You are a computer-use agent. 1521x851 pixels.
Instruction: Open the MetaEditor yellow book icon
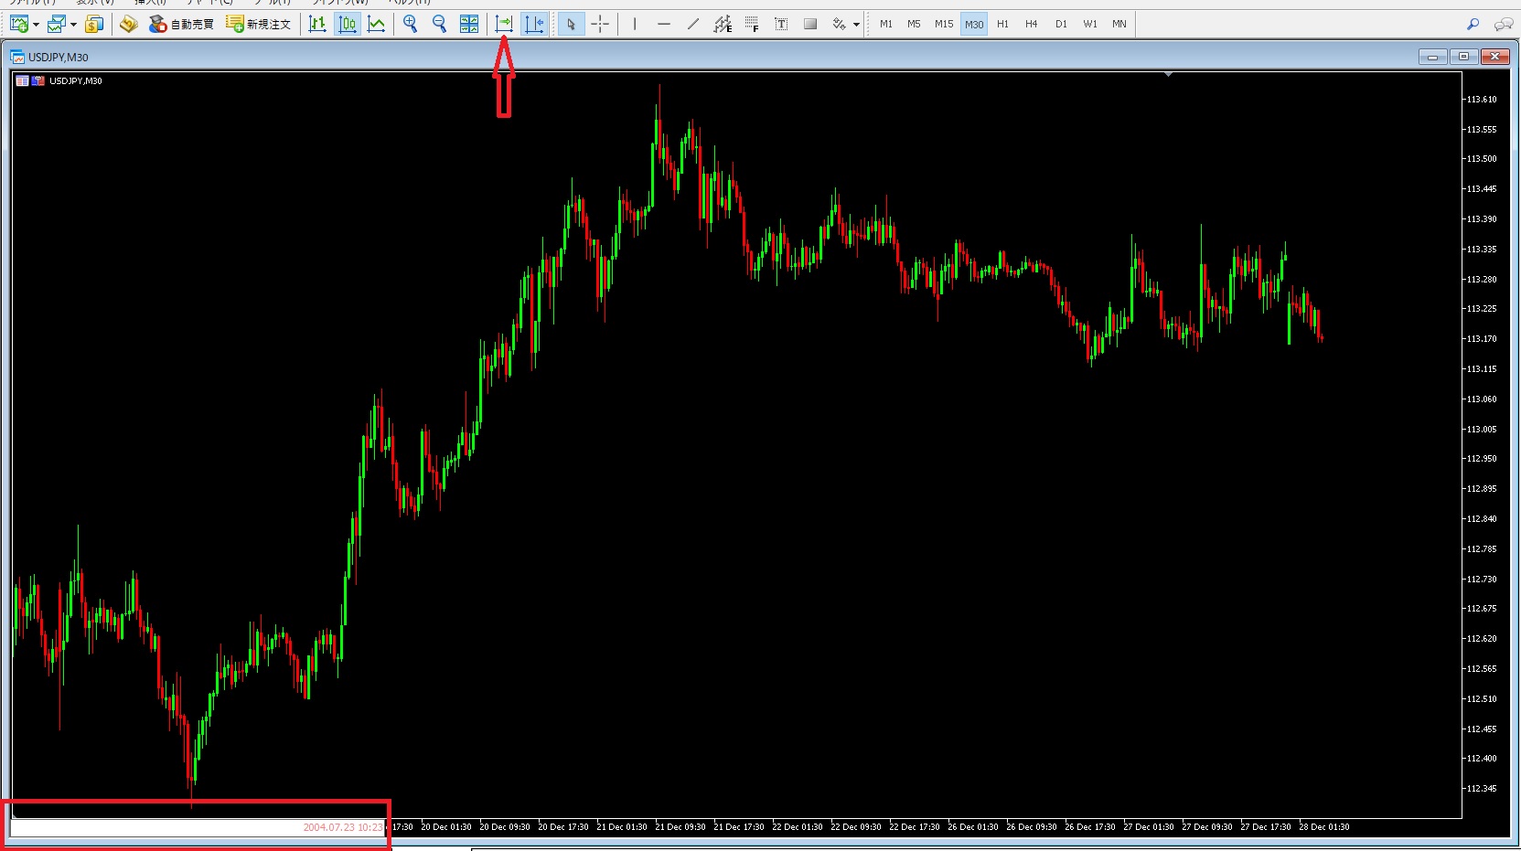pyautogui.click(x=129, y=24)
